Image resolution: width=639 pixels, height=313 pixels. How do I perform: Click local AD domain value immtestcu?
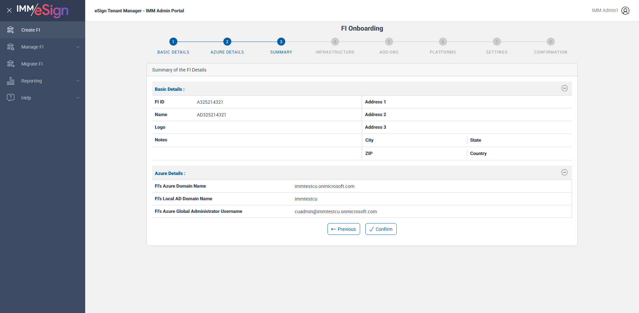(306, 199)
